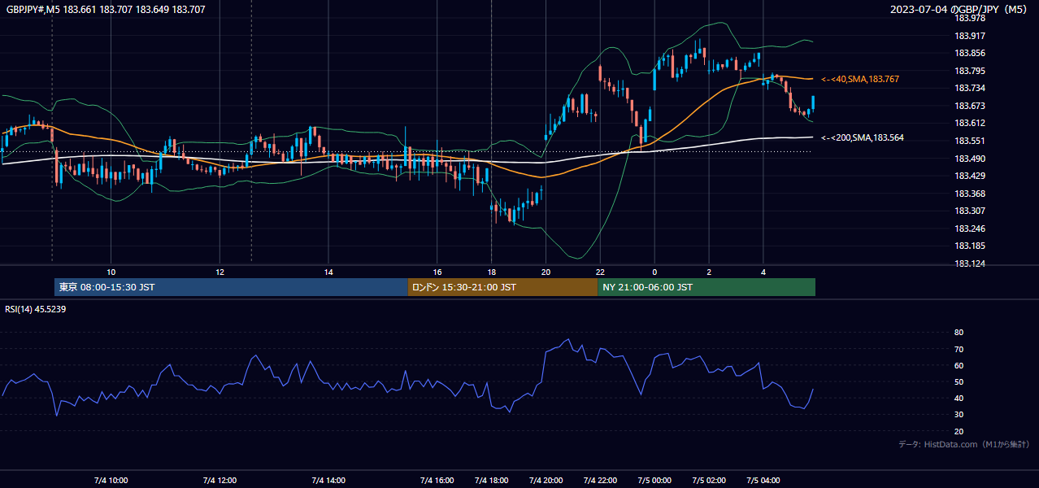Viewport: 1039px width, 488px height.
Task: Click the 7/4 22:00 date label
Action: coord(600,481)
